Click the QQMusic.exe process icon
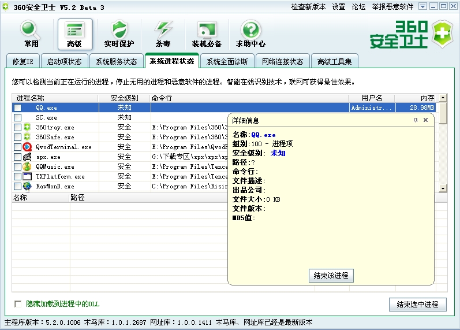This screenshot has width=460, height=330. point(27,166)
